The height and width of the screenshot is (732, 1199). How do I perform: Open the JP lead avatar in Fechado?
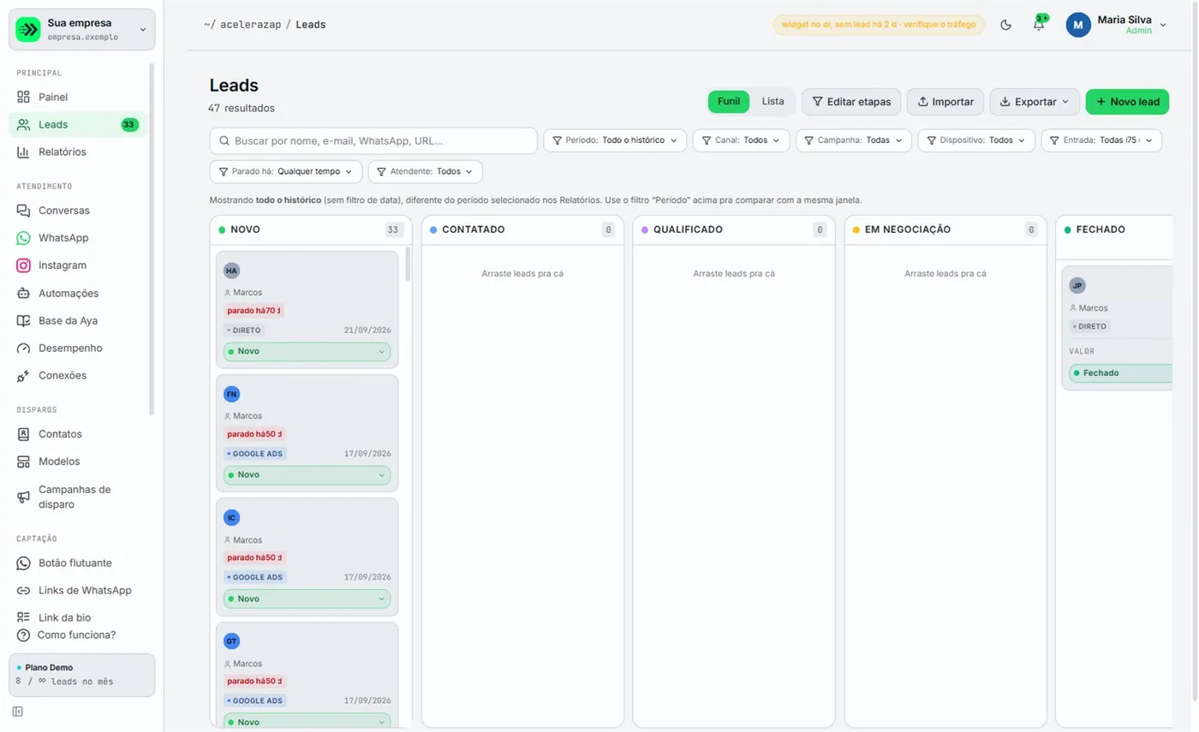(x=1077, y=285)
